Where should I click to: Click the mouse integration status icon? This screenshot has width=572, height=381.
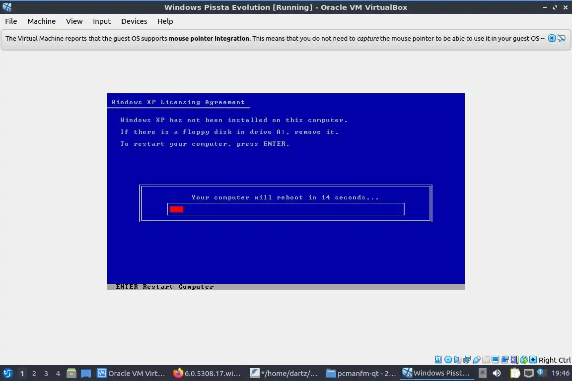pos(524,360)
